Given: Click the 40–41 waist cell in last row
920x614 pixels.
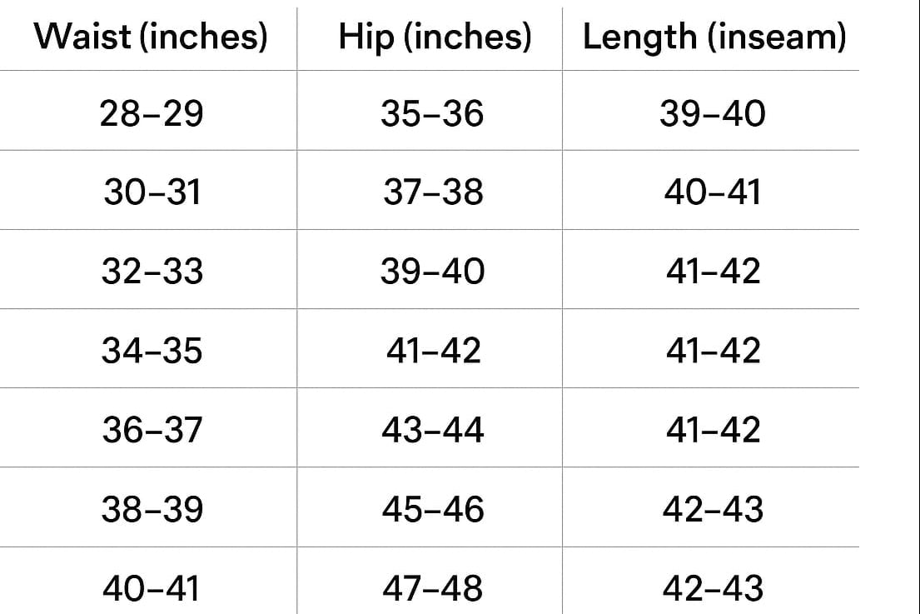Looking at the screenshot, I should pyautogui.click(x=152, y=589).
